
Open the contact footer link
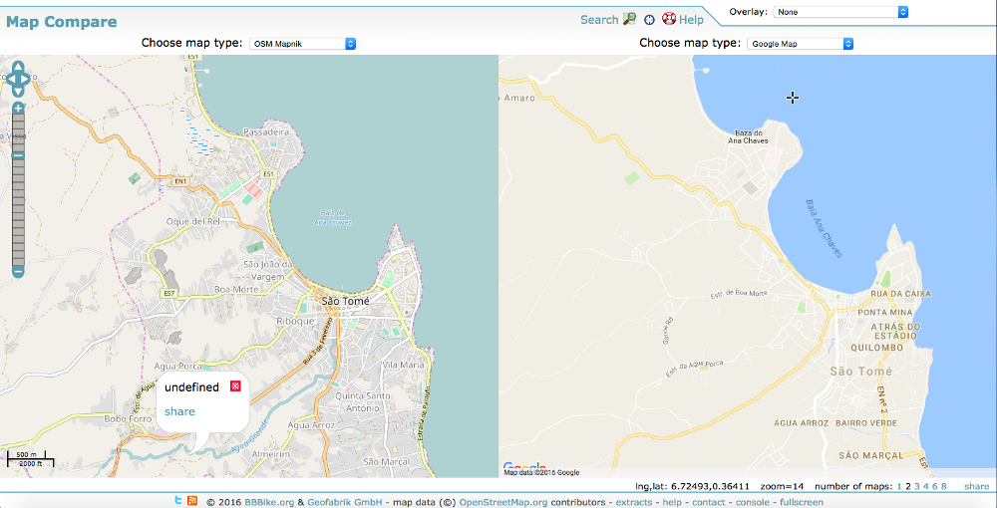708,502
